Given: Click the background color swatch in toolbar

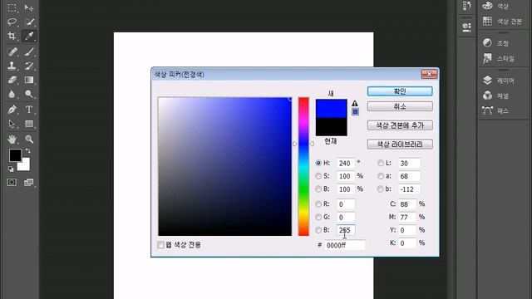Looking at the screenshot, I should click(26, 166).
